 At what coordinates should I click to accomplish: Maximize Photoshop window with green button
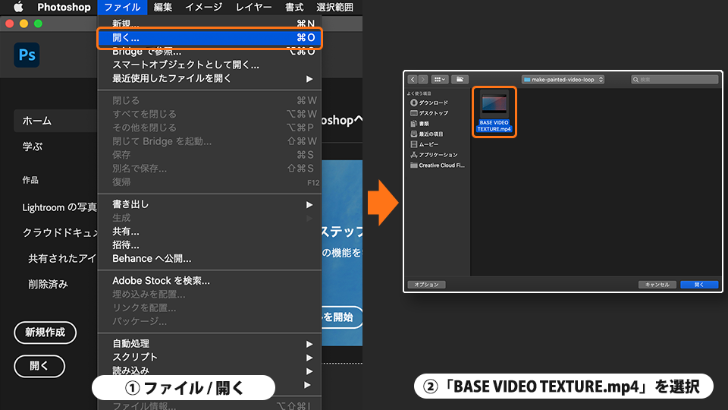38,24
